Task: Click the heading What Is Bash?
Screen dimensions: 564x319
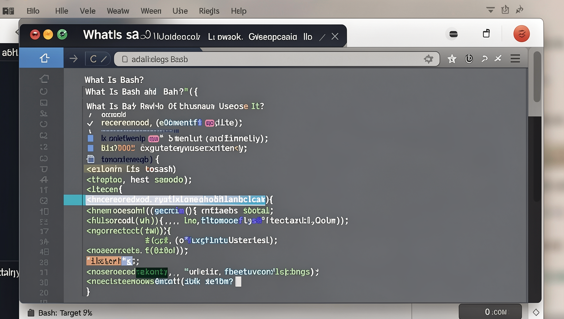Action: pyautogui.click(x=114, y=80)
